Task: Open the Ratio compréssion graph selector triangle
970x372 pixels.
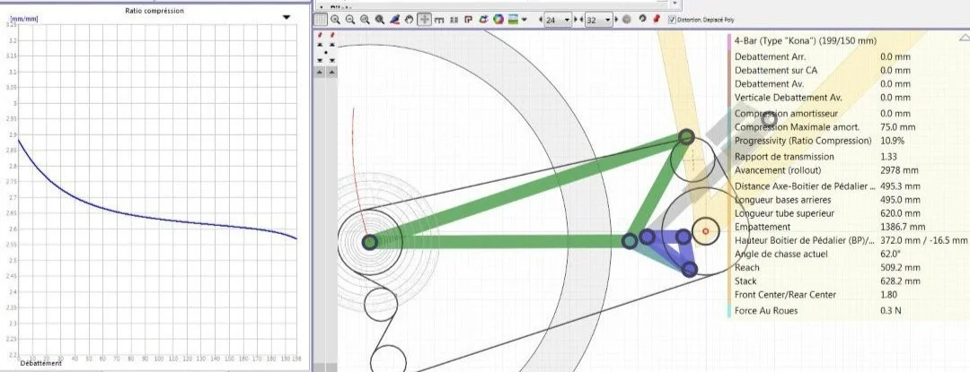Action: [x=286, y=17]
